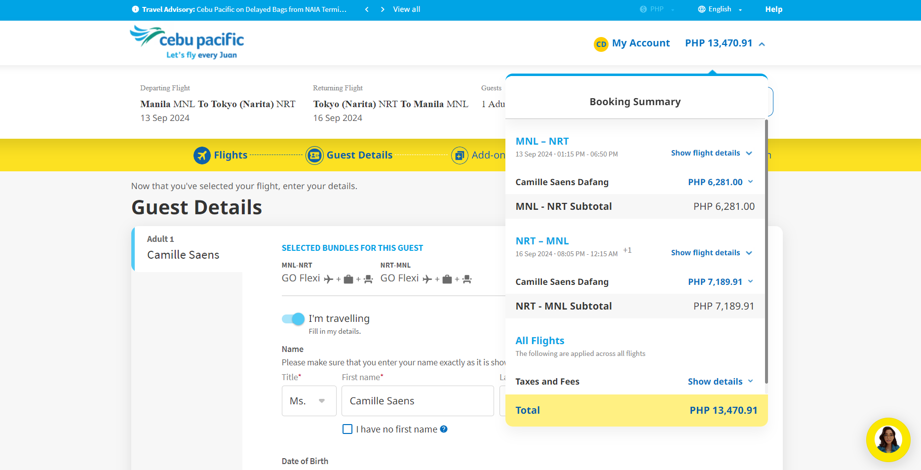Click the MNL – NRT route heading
The image size is (921, 470).
click(542, 141)
